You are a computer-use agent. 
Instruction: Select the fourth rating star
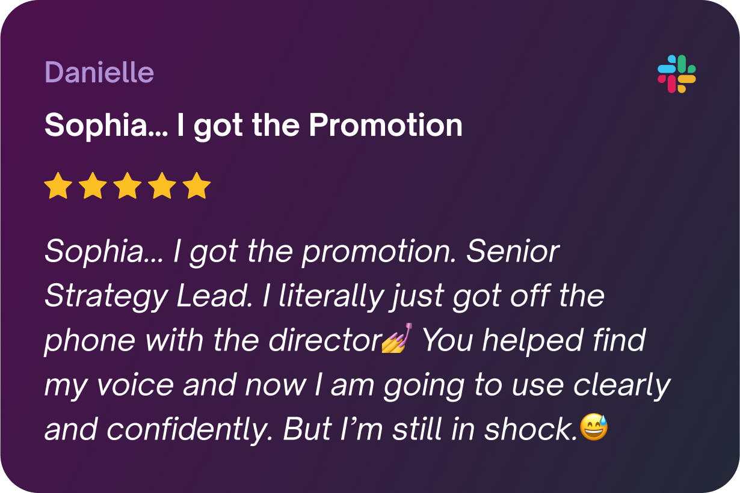(162, 186)
